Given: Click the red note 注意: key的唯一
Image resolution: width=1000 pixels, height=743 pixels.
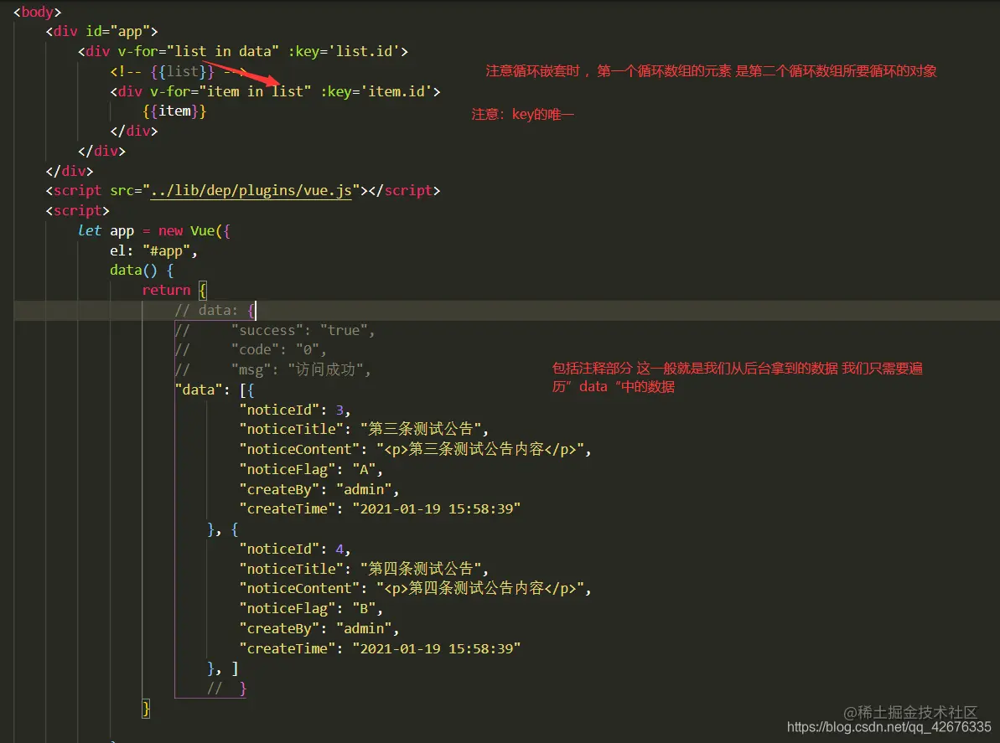Looking at the screenshot, I should tap(523, 114).
